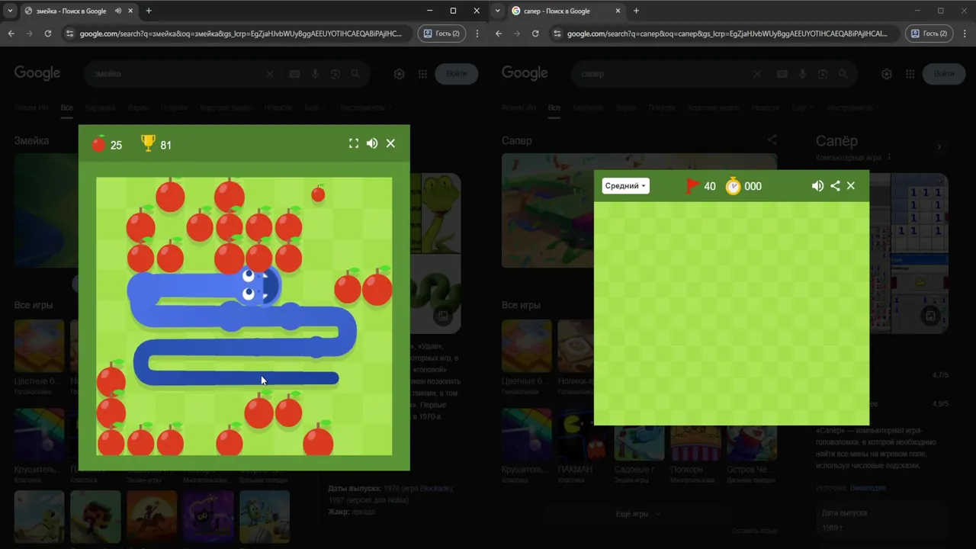Viewport: 976px width, 549px height.
Task: Click the apple score counter icon
Action: point(98,143)
